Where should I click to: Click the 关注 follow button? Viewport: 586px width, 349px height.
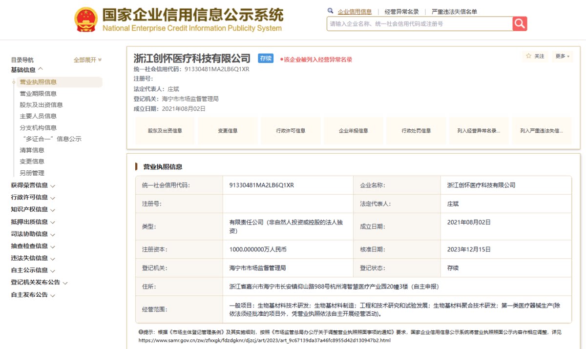tap(535, 56)
